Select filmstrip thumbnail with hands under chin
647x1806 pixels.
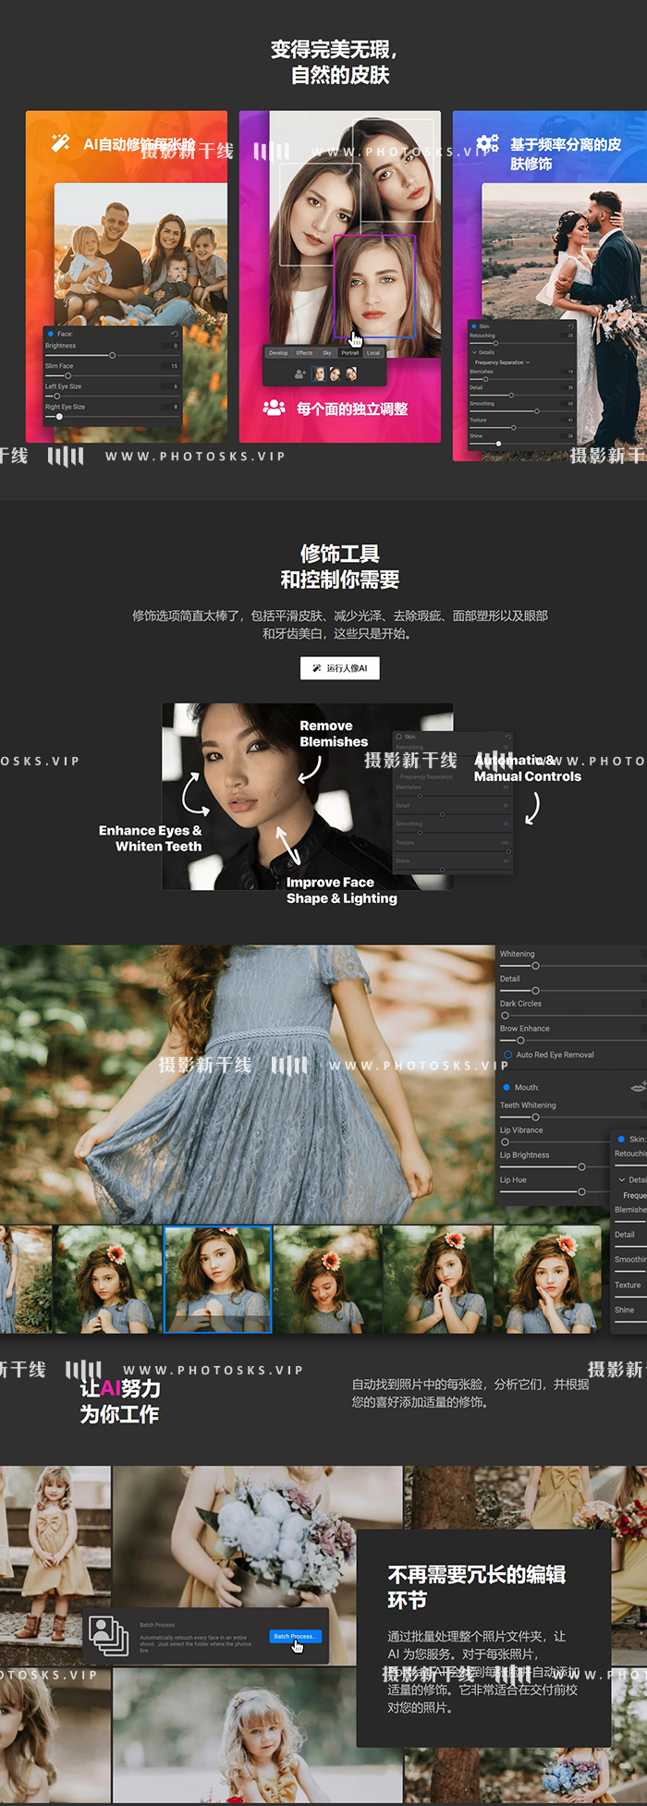click(437, 1279)
